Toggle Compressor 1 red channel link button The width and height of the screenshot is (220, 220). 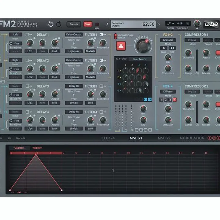218,53
